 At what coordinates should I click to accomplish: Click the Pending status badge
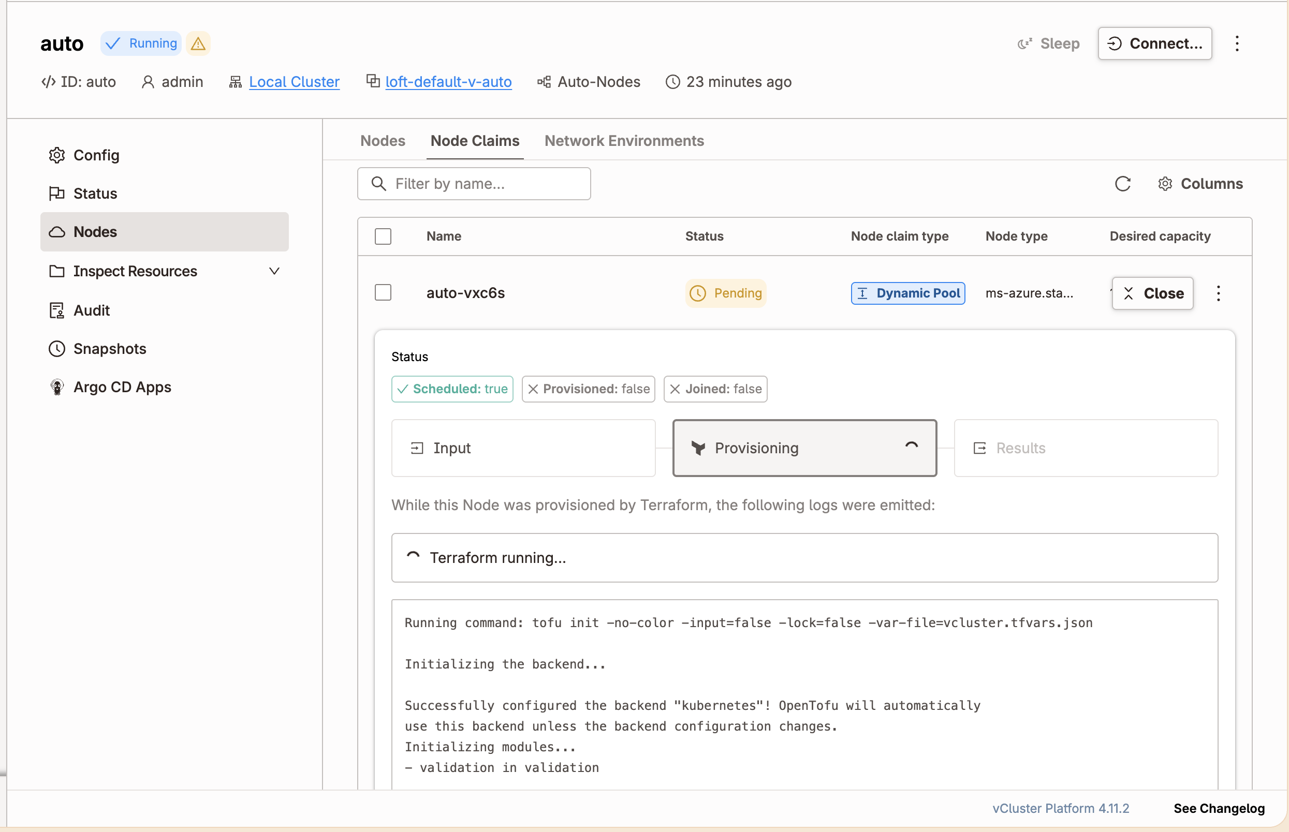(x=725, y=293)
